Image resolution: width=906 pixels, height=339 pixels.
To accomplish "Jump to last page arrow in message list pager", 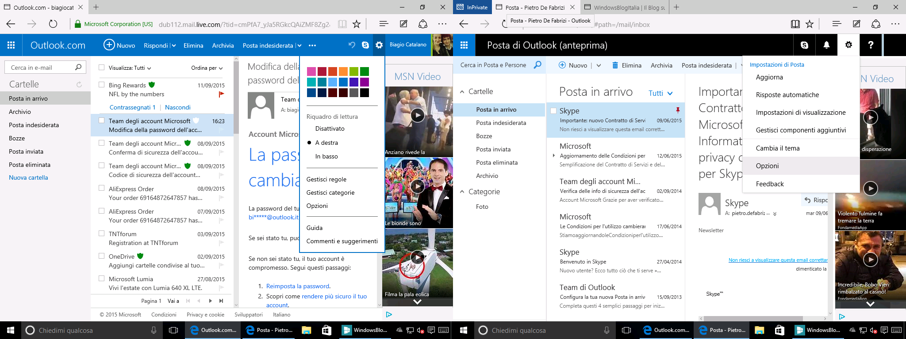I will [221, 301].
